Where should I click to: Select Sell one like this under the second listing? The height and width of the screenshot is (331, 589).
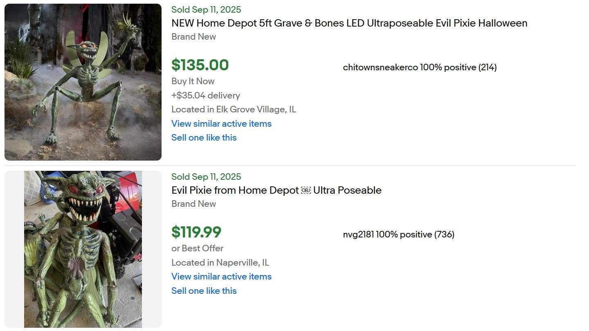(x=204, y=291)
